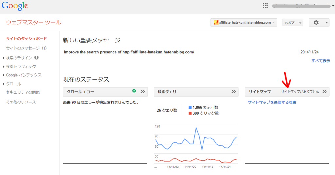
Task: Click the blue 表示回数 legend swatch
Action: (x=190, y=107)
